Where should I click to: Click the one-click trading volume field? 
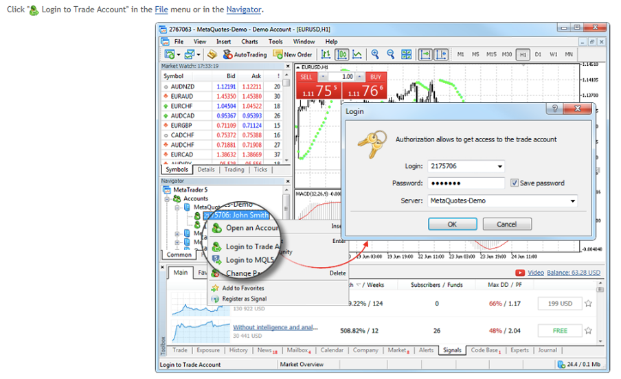click(341, 77)
